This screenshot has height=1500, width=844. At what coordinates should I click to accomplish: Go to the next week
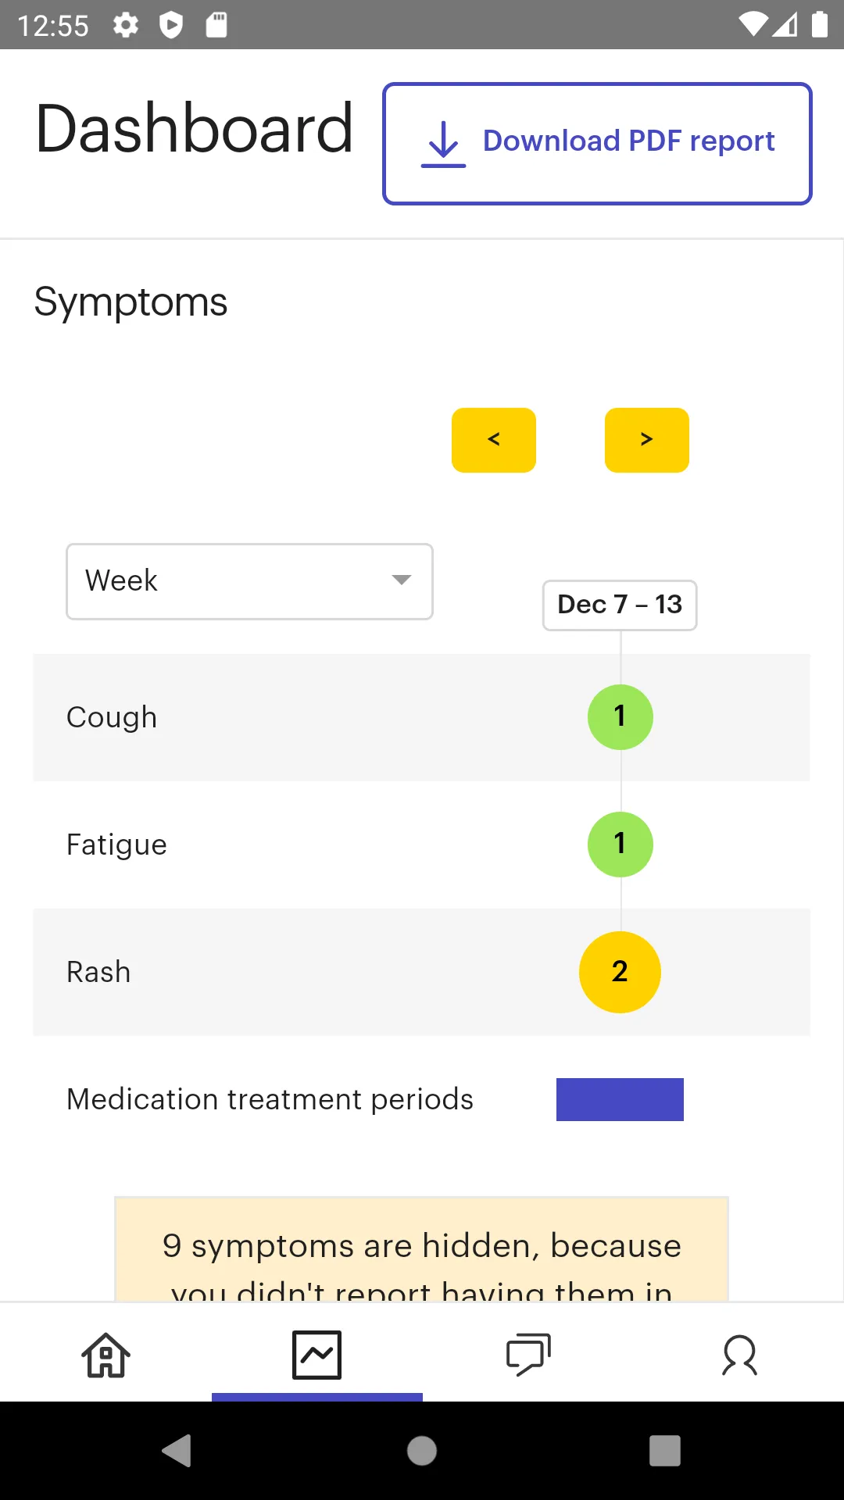(x=647, y=440)
